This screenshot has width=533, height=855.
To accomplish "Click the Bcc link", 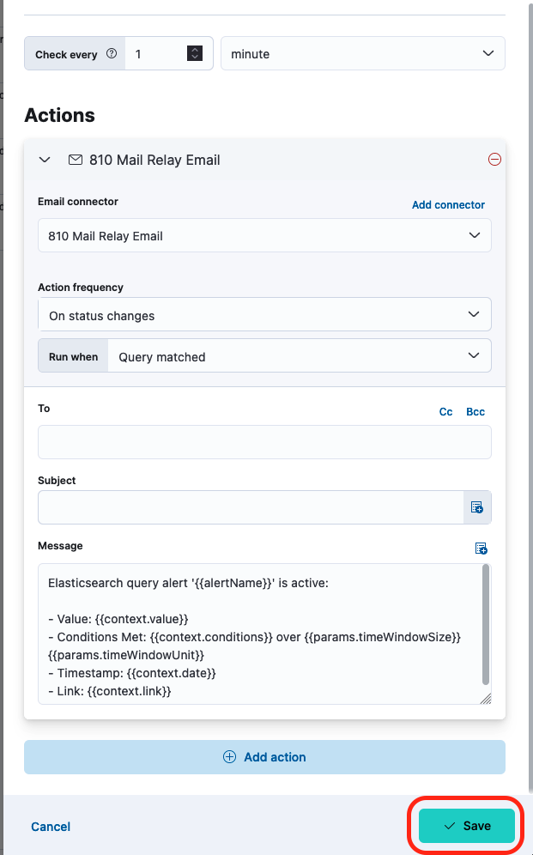I will [x=475, y=412].
